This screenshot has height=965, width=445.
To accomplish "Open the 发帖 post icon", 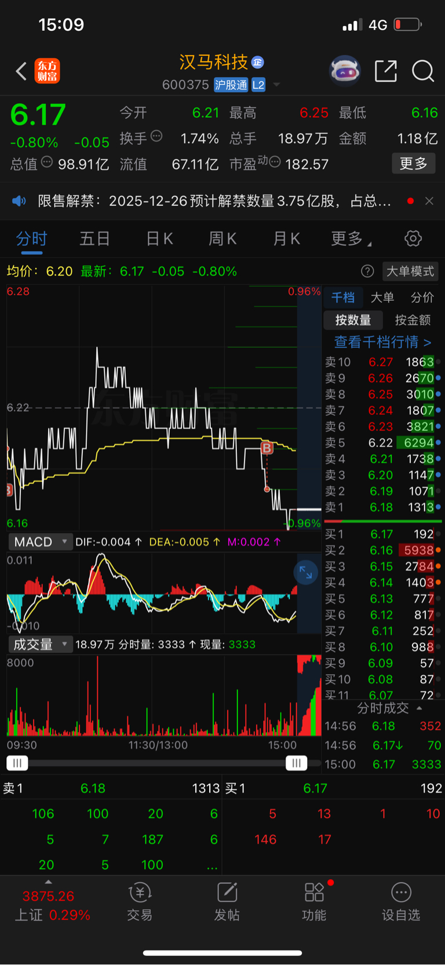I will [x=227, y=902].
